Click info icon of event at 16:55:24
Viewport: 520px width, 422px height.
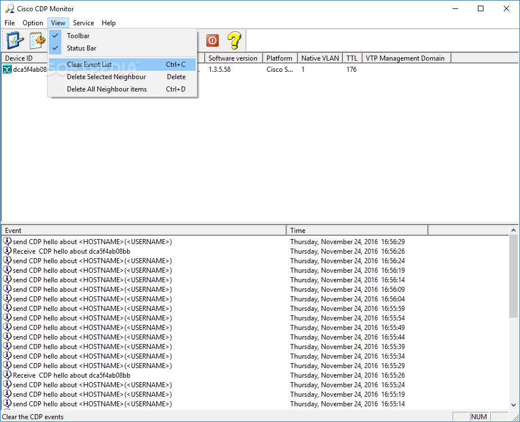click(7, 384)
